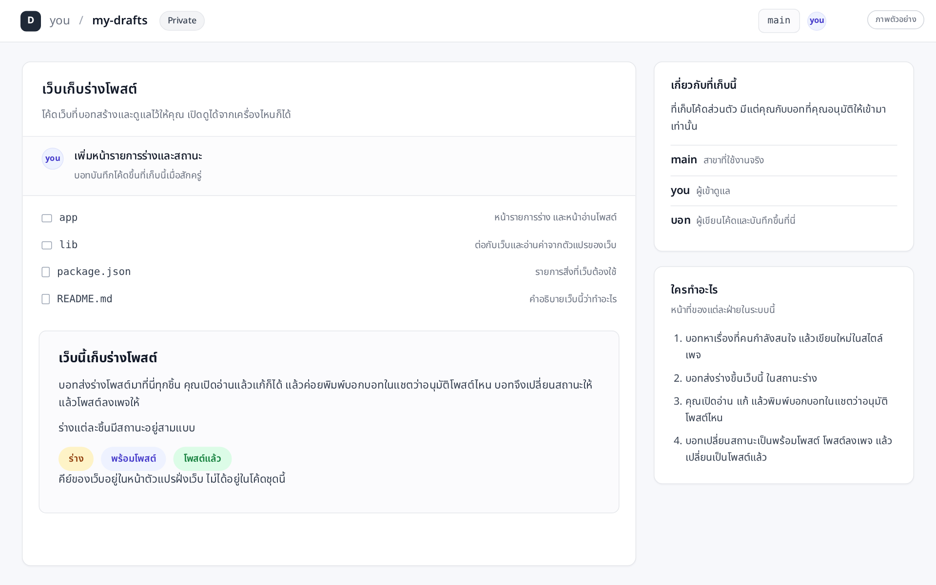The height and width of the screenshot is (585, 936).
Task: Click the เกี่ยวกับที่เก็บนี้ heading
Action: pyautogui.click(x=703, y=85)
